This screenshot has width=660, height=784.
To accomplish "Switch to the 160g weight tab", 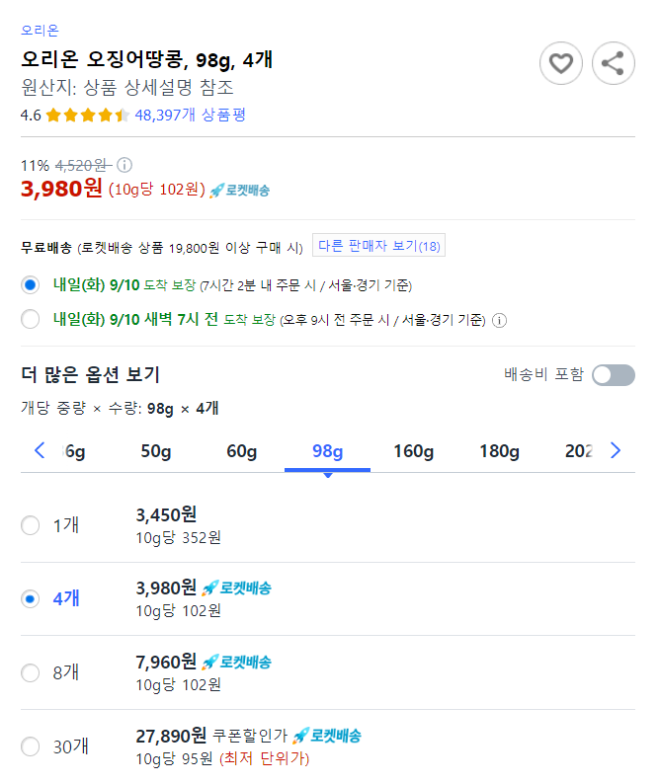I will click(x=413, y=451).
